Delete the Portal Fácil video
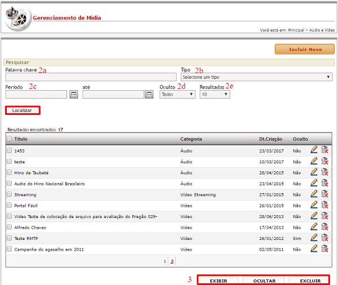This screenshot has height=285, width=338. pyautogui.click(x=324, y=204)
